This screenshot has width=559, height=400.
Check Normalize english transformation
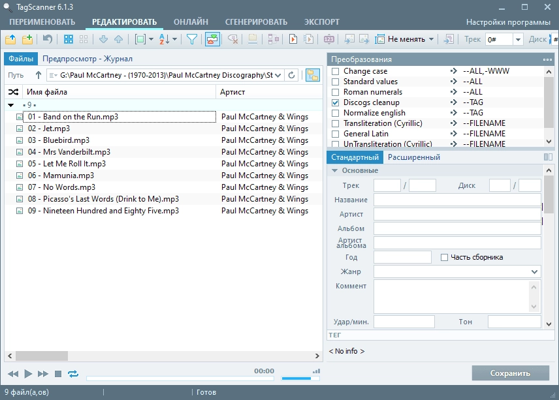[x=335, y=113]
